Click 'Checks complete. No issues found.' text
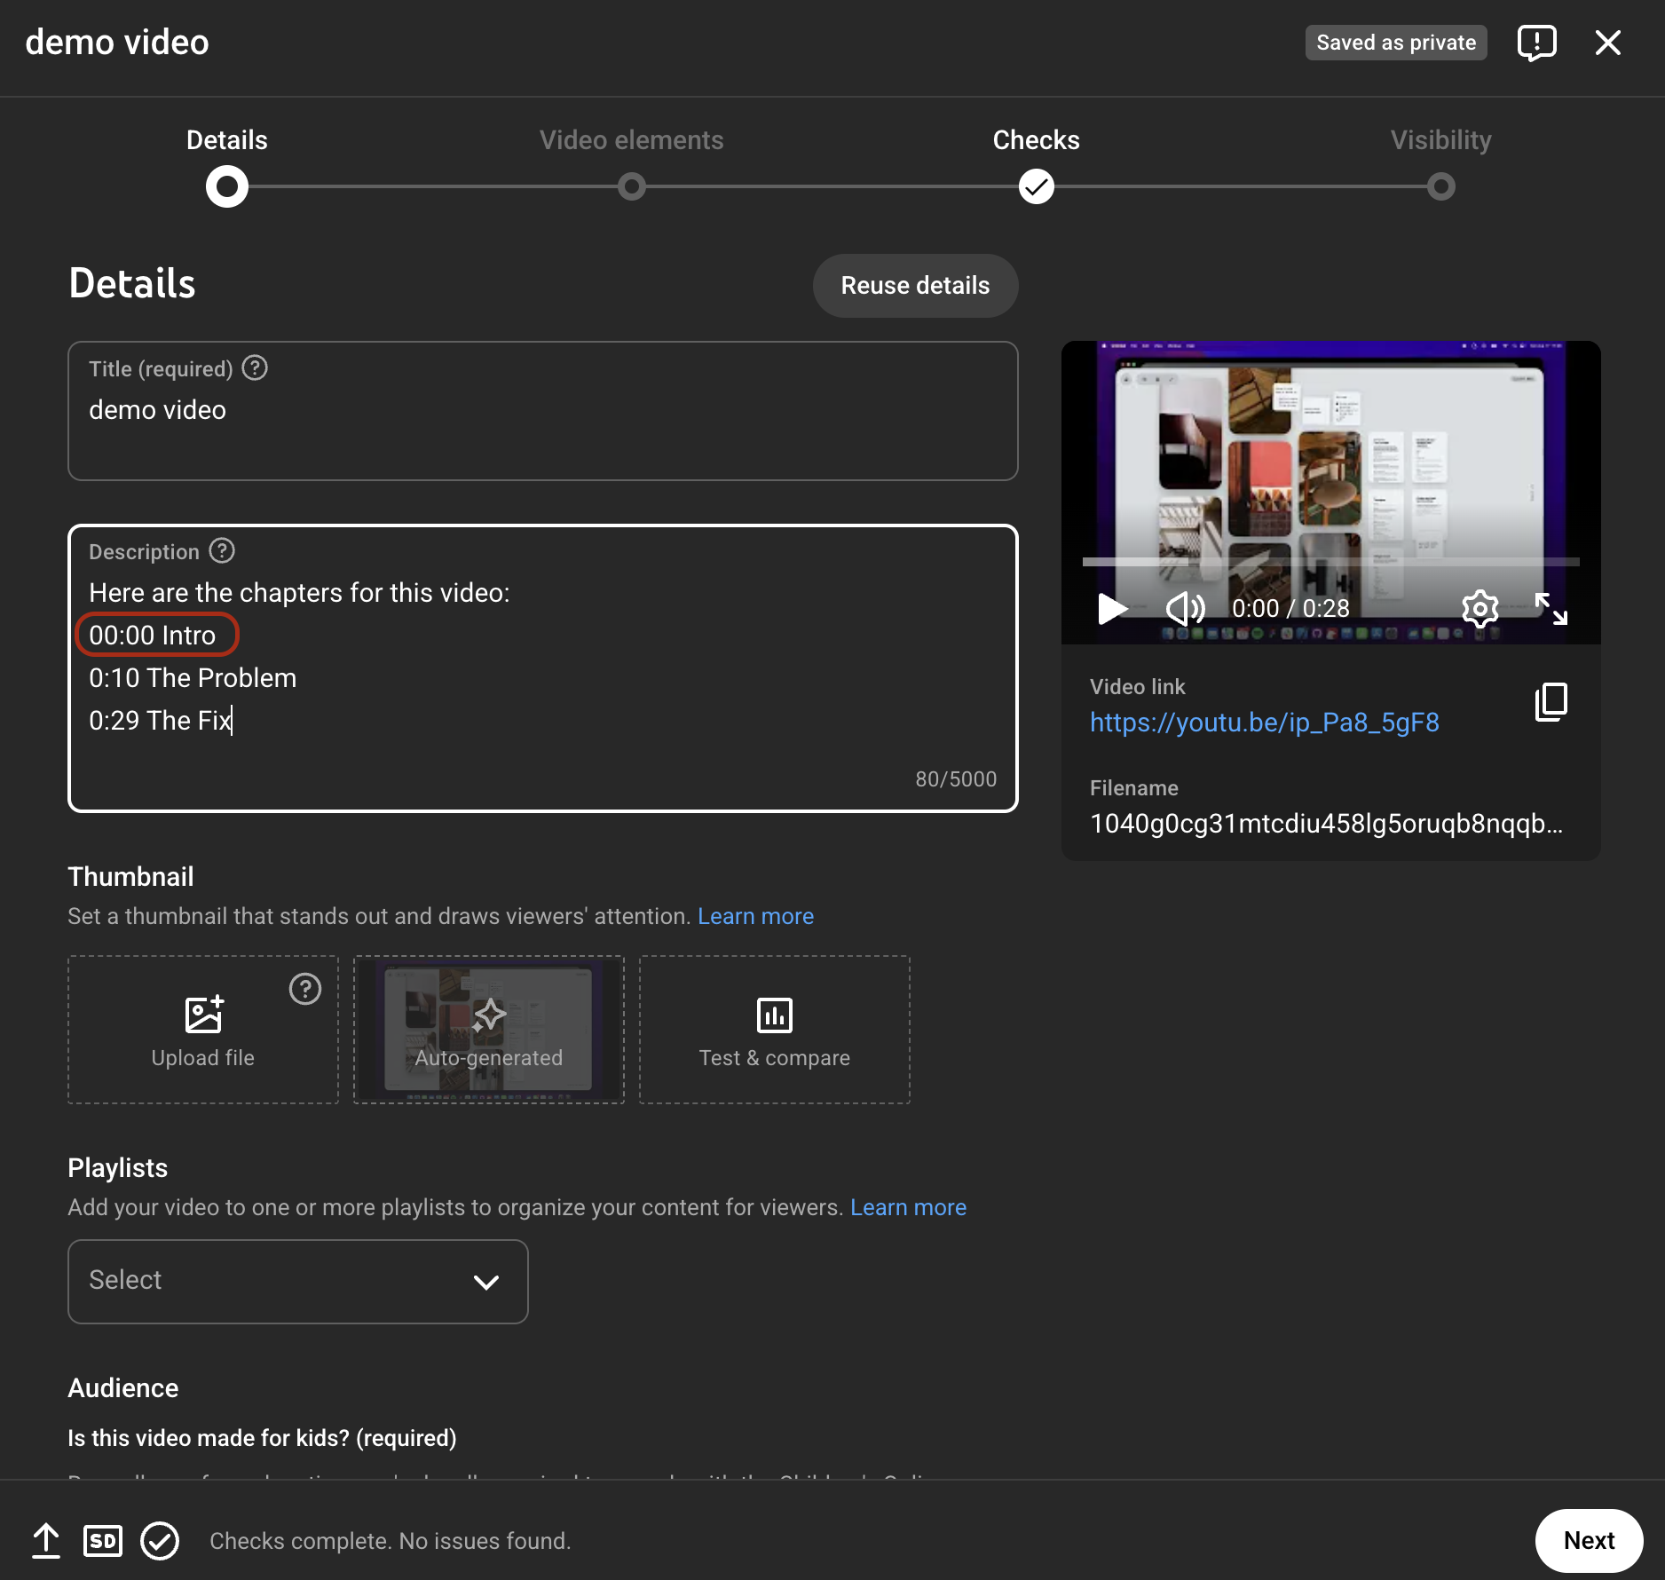The height and width of the screenshot is (1580, 1665). click(391, 1541)
